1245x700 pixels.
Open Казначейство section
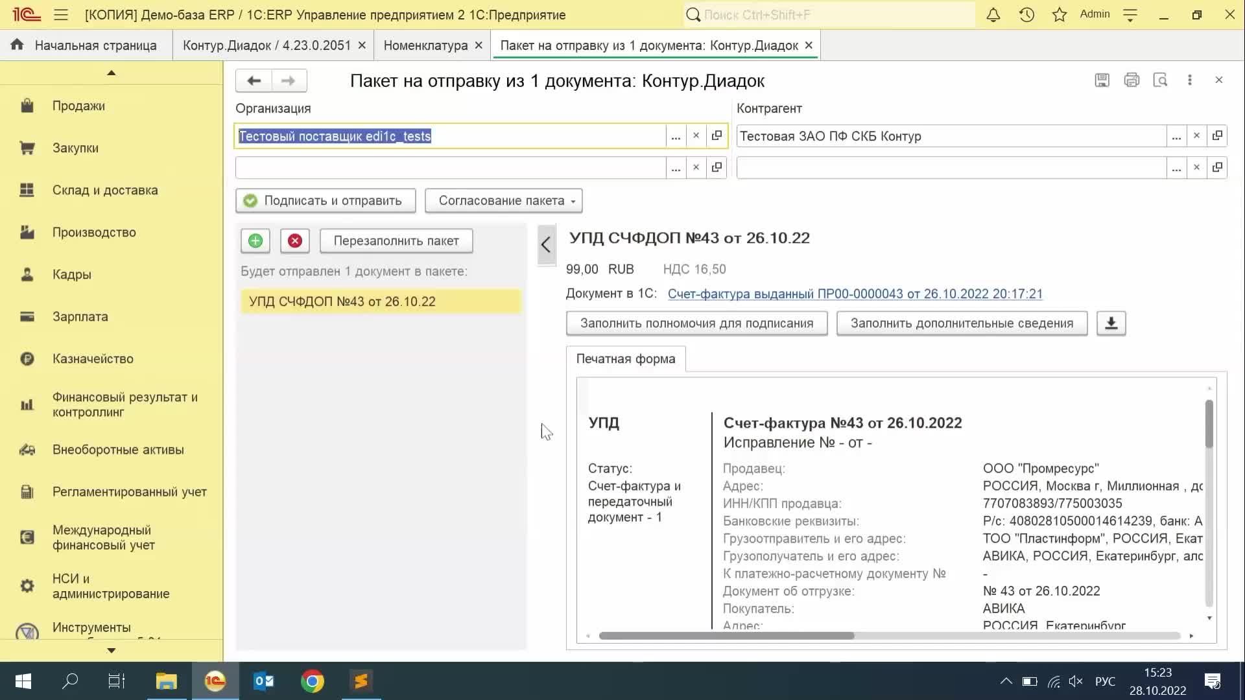coord(112,358)
